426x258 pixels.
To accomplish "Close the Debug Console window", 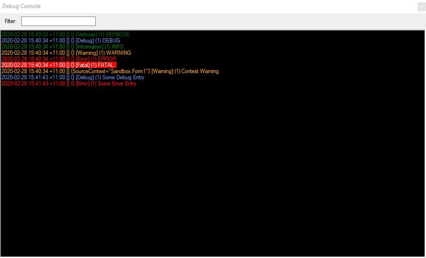I will [x=421, y=7].
